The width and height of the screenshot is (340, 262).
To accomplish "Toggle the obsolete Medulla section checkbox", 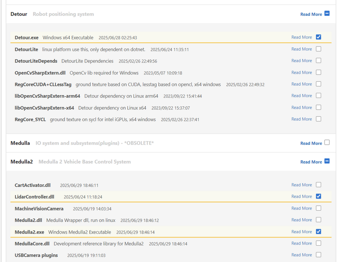I will [327, 143].
